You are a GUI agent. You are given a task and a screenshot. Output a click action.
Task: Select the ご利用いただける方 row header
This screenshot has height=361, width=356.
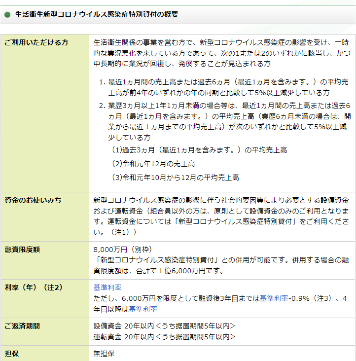(36, 42)
